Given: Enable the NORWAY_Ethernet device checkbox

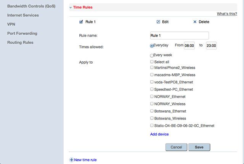Looking at the screenshot, I should click(152, 96).
